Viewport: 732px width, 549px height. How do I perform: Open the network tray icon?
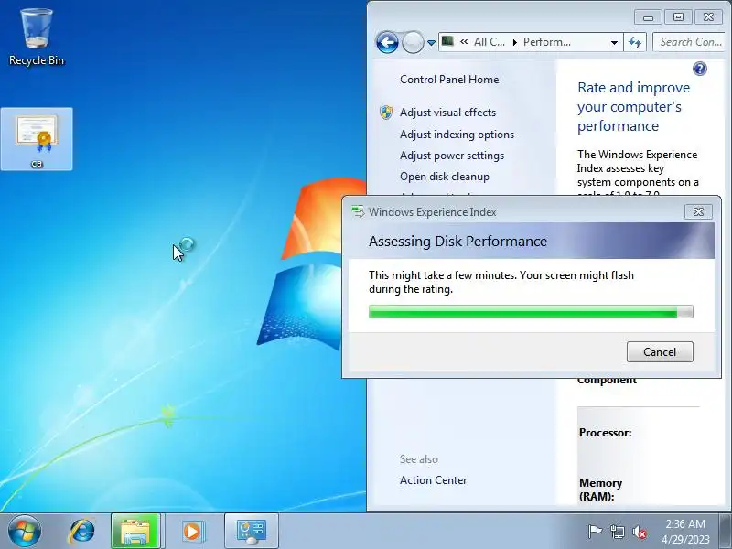coord(617,532)
